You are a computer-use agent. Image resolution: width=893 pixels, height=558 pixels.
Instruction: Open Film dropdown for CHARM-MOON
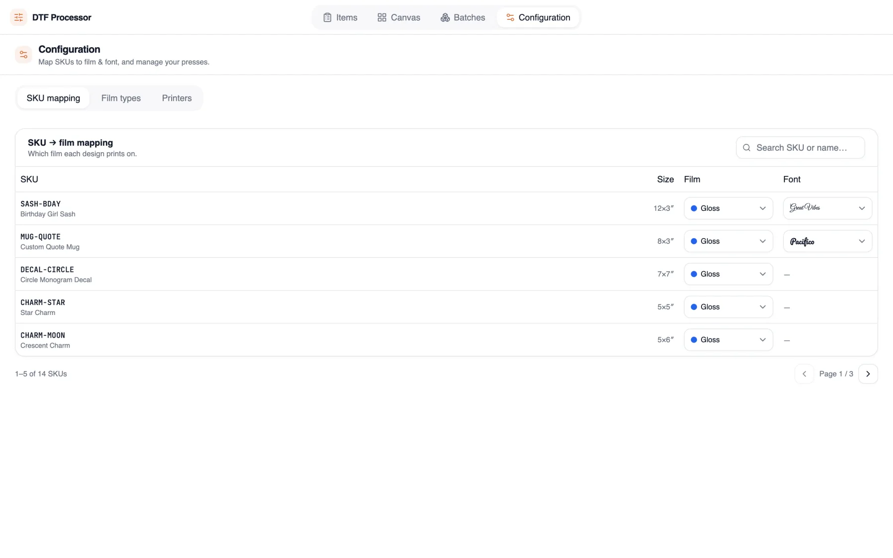click(728, 340)
